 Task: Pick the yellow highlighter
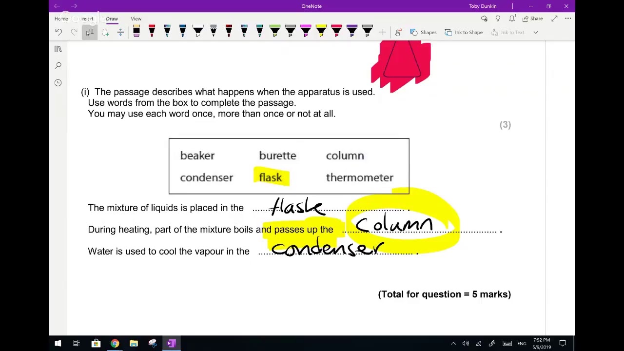click(321, 31)
